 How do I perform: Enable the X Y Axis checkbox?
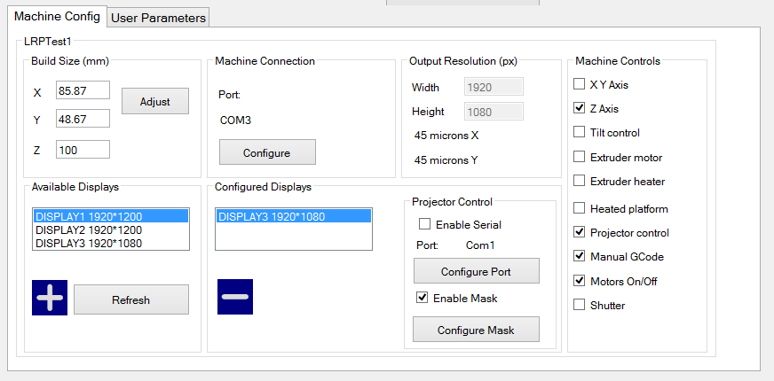580,85
